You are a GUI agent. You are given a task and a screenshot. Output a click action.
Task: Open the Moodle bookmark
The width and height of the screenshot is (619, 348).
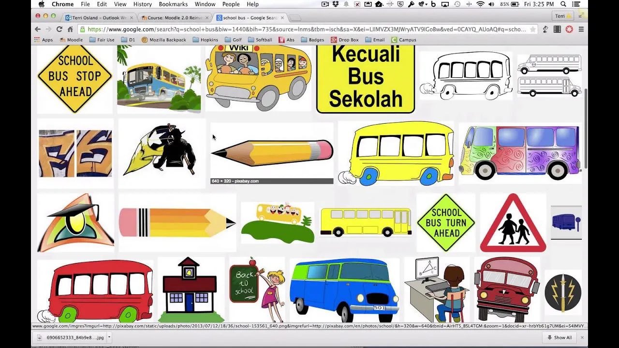click(71, 40)
